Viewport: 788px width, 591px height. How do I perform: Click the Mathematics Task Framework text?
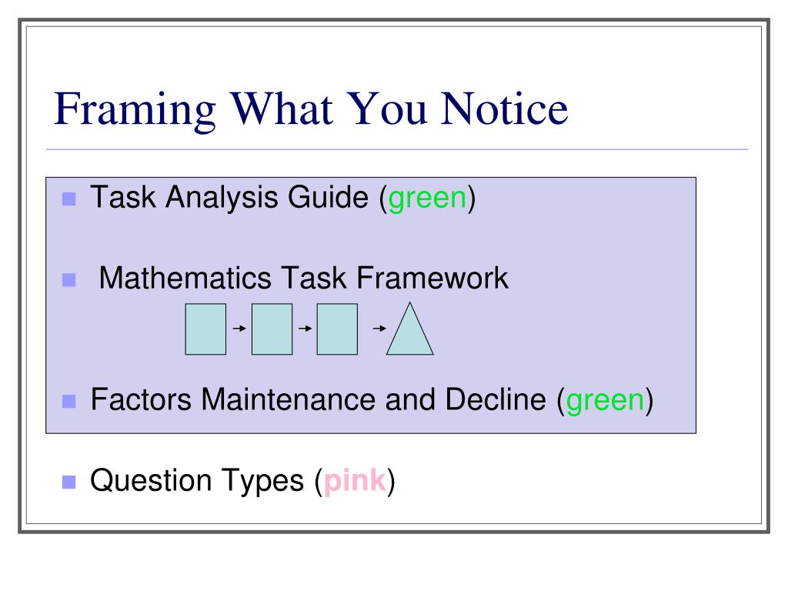(303, 278)
